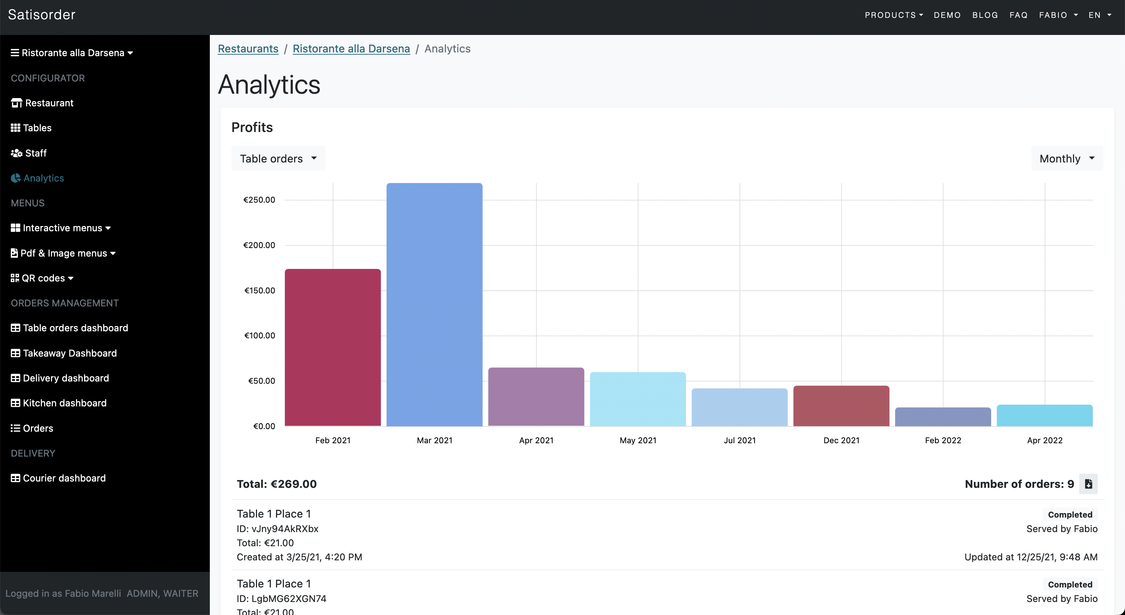Click the Staff management icon
The height and width of the screenshot is (615, 1125).
16,153
